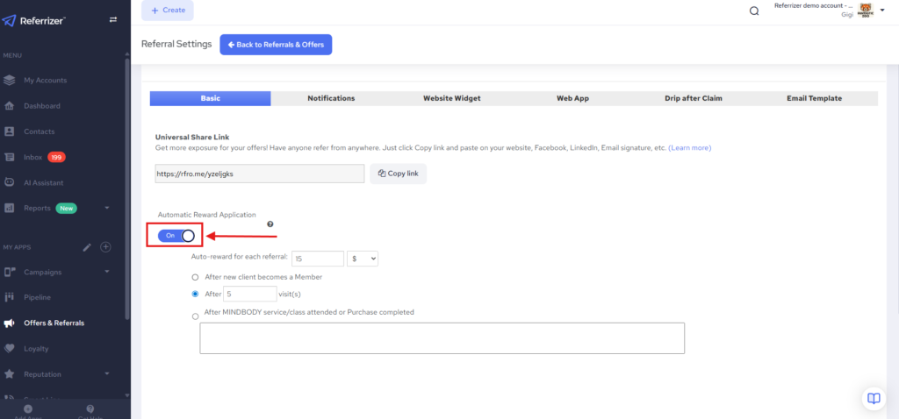Click the question mark help icon
The image size is (899, 419).
[x=270, y=224]
